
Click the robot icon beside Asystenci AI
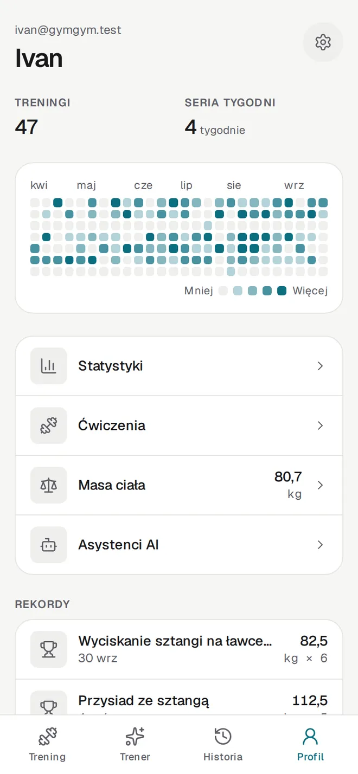[49, 545]
